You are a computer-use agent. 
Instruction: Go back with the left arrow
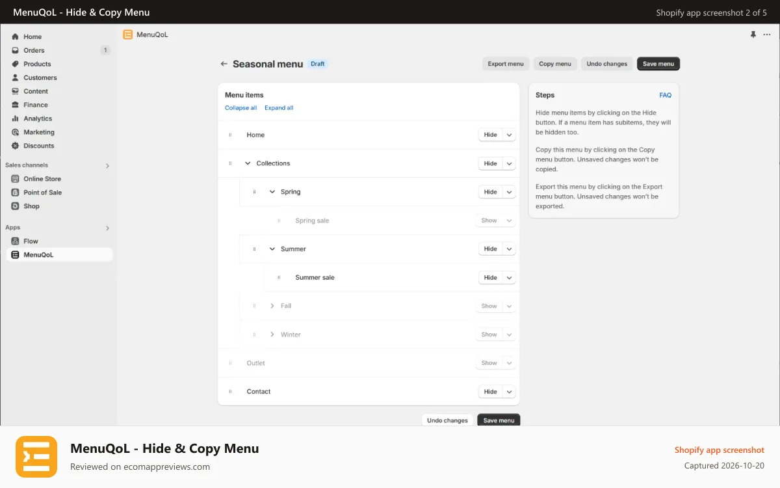click(x=224, y=64)
